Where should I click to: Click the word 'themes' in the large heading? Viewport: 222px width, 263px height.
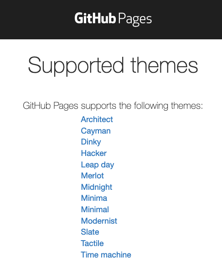164,65
